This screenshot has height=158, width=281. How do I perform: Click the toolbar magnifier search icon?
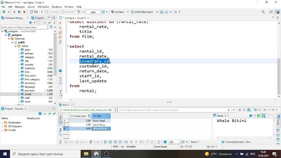[x=175, y=12]
